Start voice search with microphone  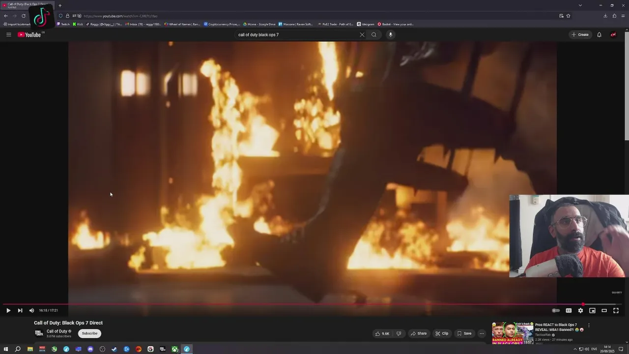[391, 34]
